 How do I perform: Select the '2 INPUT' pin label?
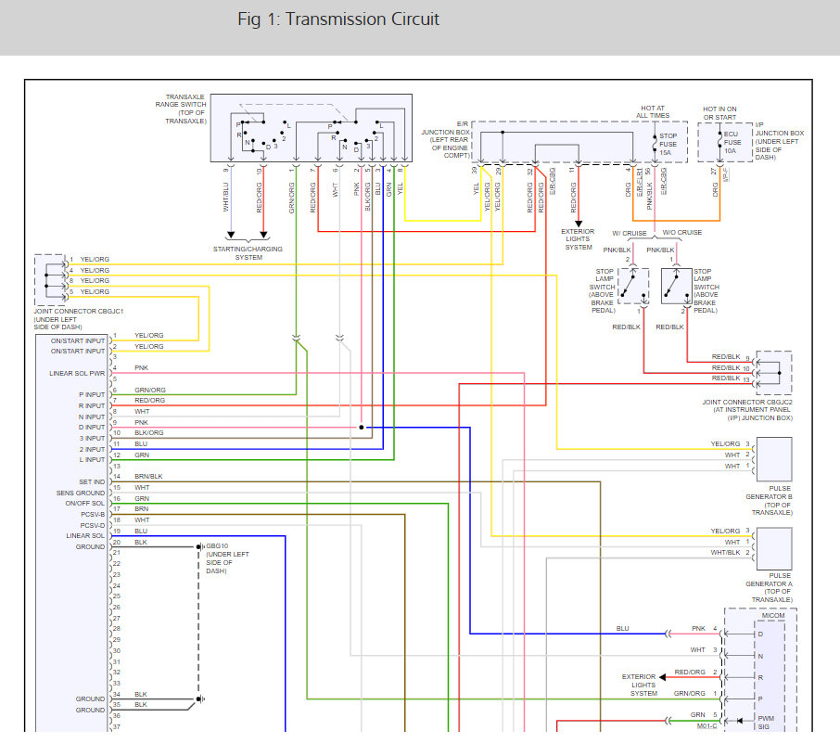tap(92, 450)
